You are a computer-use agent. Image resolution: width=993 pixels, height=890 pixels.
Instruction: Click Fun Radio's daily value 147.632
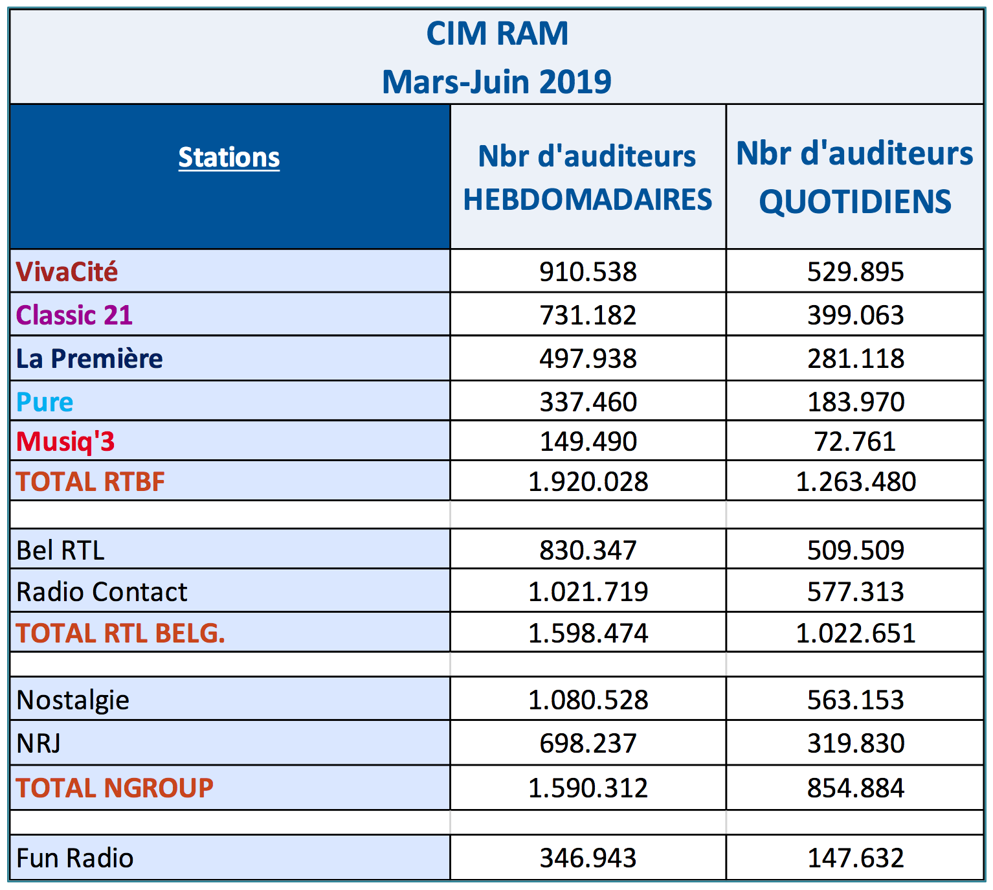tap(855, 858)
